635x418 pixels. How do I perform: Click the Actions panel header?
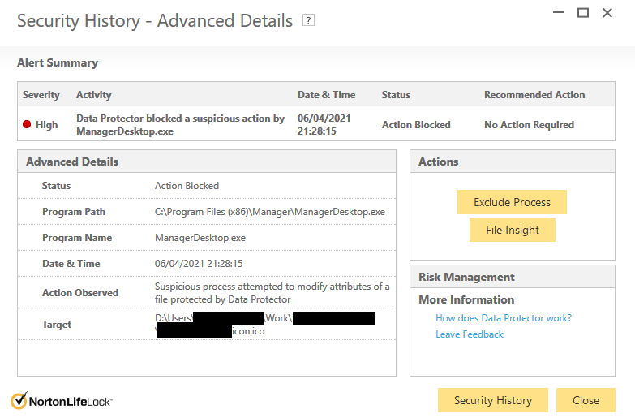pos(513,162)
